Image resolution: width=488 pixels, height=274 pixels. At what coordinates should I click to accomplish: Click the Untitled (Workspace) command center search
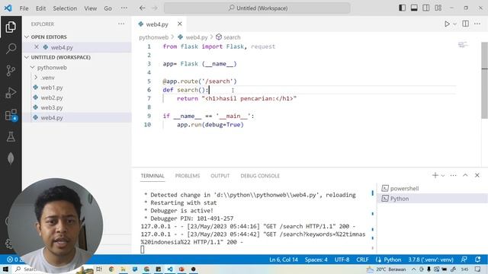(x=257, y=8)
